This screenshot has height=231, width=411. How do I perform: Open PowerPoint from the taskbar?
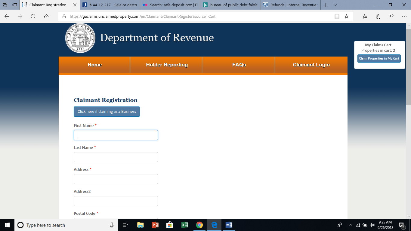(155, 225)
